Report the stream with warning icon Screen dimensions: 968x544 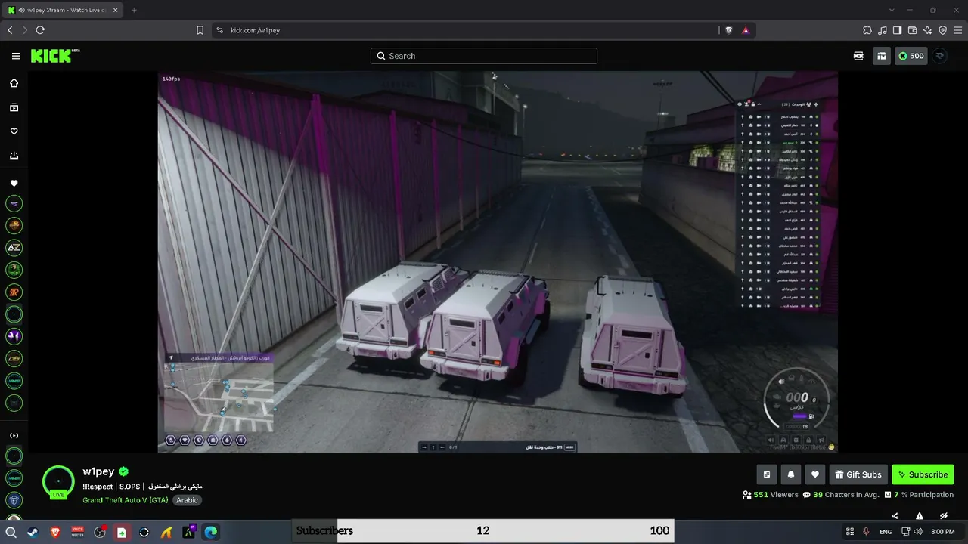coord(920,516)
